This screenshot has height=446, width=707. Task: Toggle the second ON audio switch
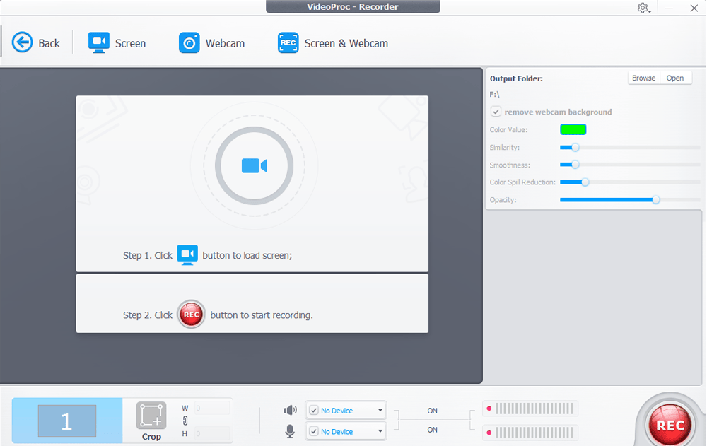click(x=432, y=428)
